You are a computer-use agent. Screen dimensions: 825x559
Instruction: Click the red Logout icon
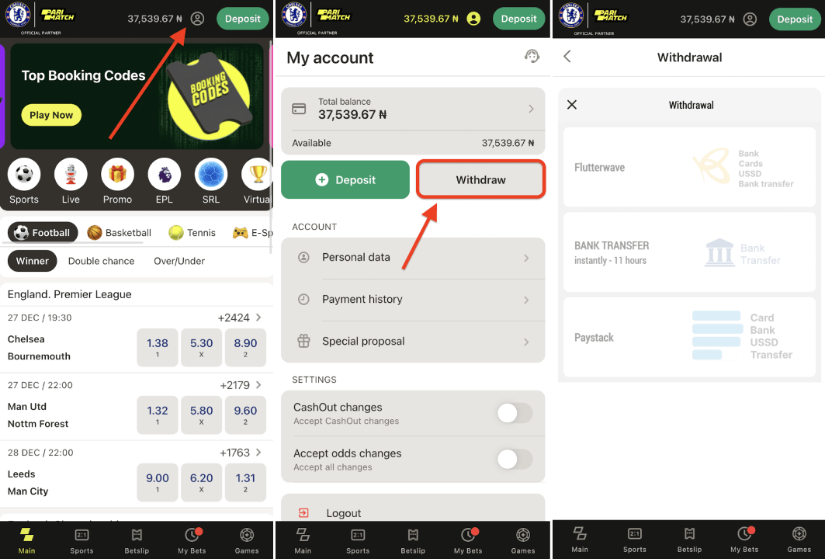(303, 512)
